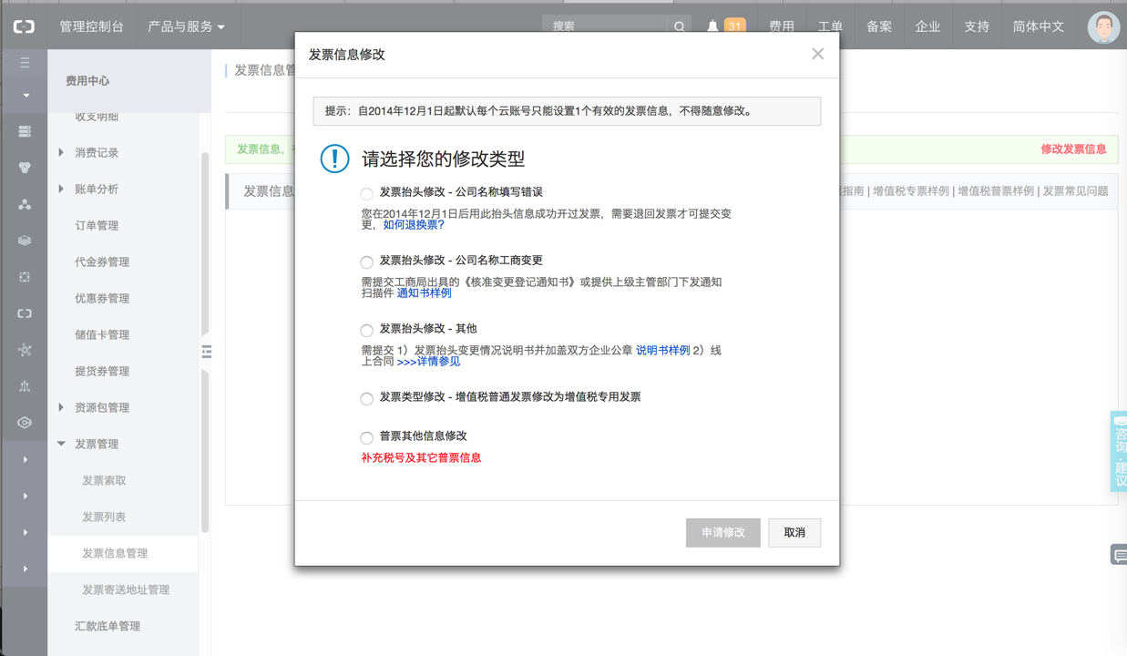Open 发票寄送地址管理 in sidebar
The height and width of the screenshot is (656, 1127).
click(x=126, y=589)
